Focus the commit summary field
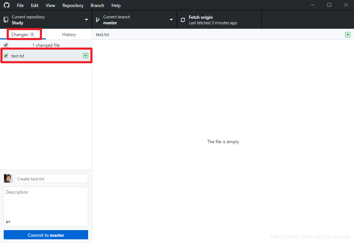The image size is (354, 243). 51,179
